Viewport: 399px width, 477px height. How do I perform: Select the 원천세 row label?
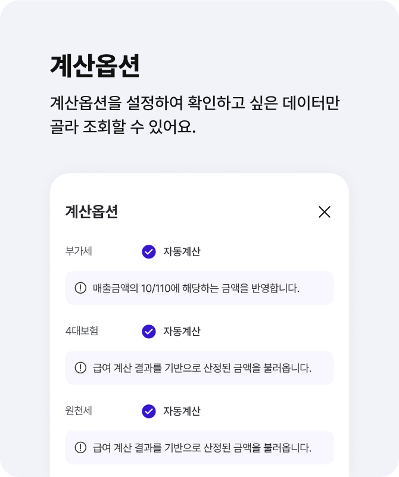point(79,411)
